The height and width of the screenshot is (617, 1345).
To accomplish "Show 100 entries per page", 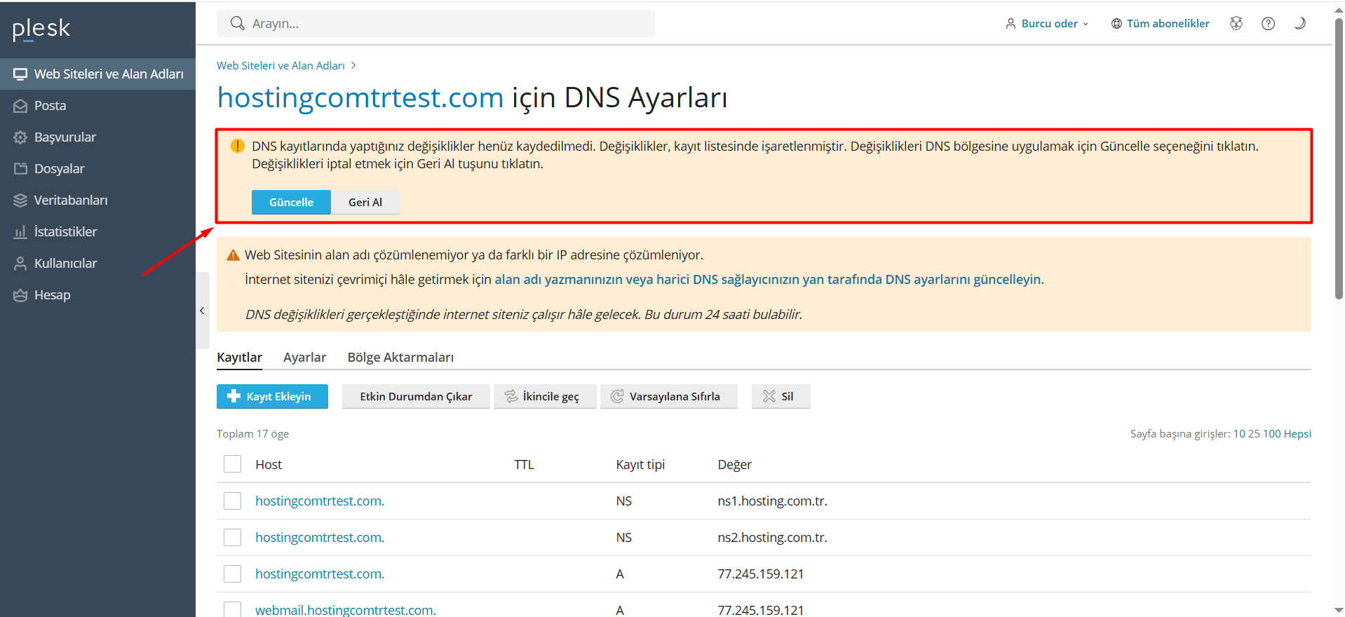I will point(1271,434).
